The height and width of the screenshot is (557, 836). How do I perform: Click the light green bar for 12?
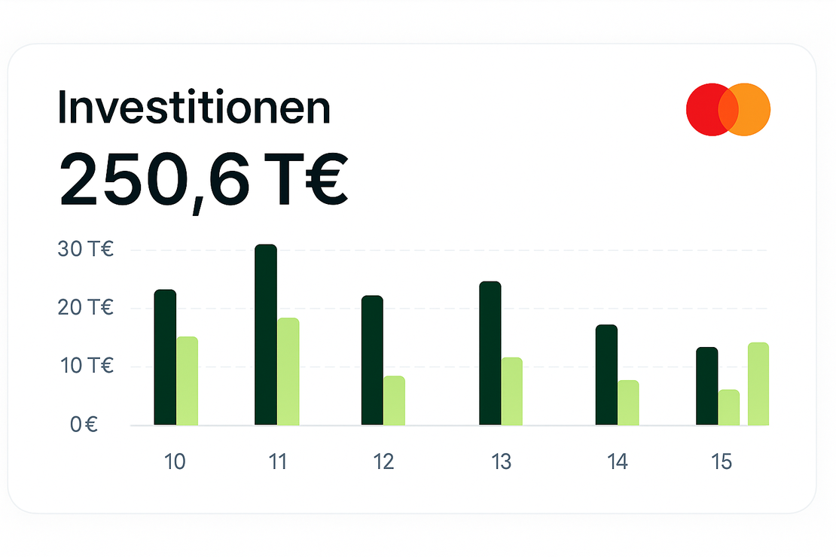click(394, 400)
